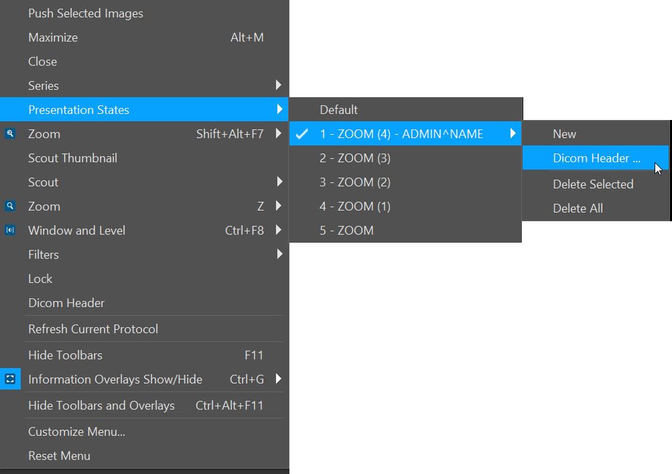
Task: Pick presentation state 3 - ZOOM (2)
Action: tap(355, 182)
